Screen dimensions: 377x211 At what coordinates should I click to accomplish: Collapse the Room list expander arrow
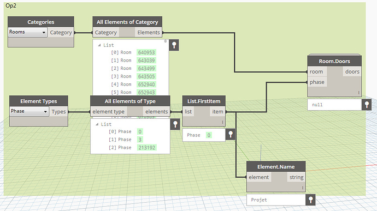[99, 45]
